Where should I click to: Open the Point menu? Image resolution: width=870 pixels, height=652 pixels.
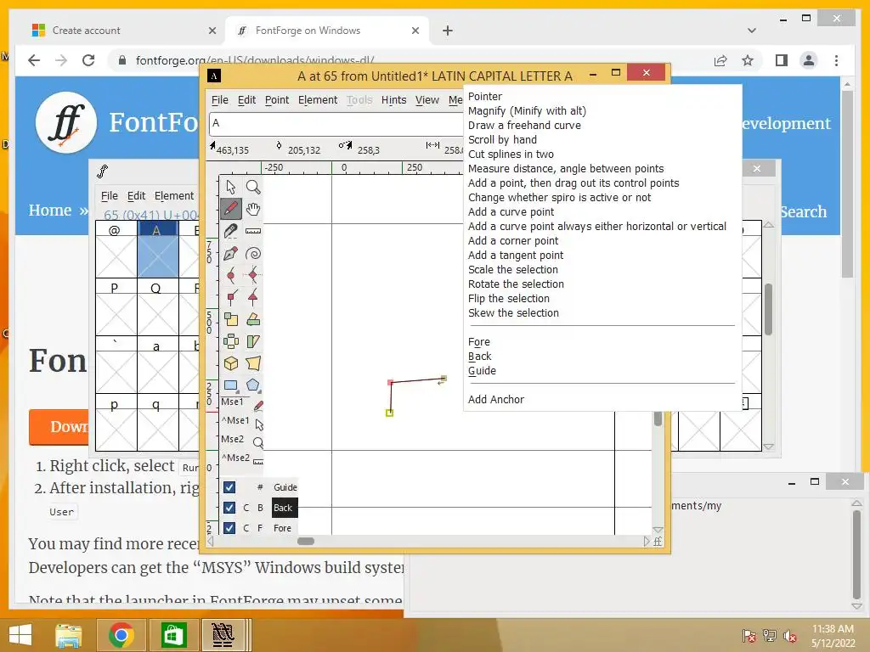pyautogui.click(x=277, y=100)
